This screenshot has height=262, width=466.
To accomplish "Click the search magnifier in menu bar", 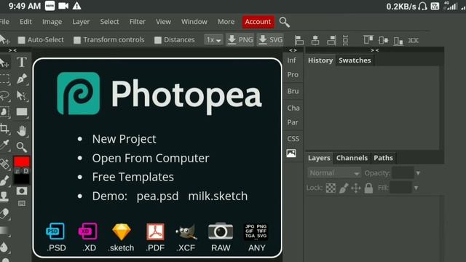I will (285, 22).
